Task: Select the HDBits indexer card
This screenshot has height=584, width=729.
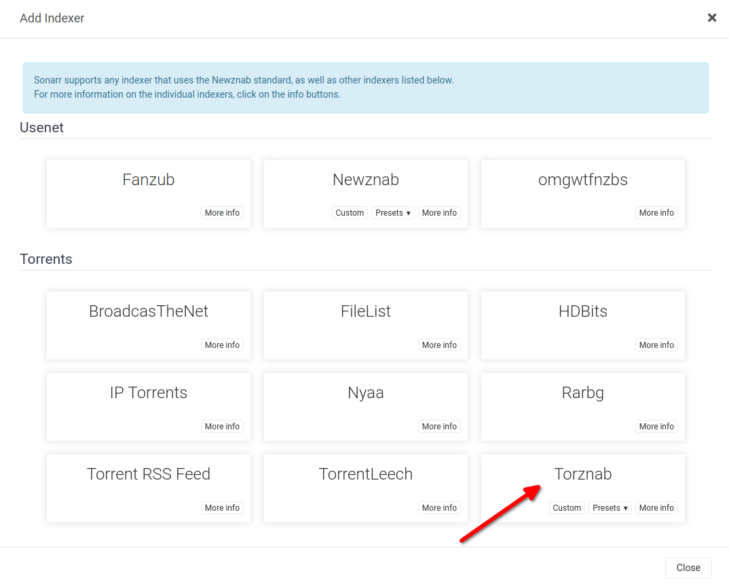Action: (x=582, y=325)
